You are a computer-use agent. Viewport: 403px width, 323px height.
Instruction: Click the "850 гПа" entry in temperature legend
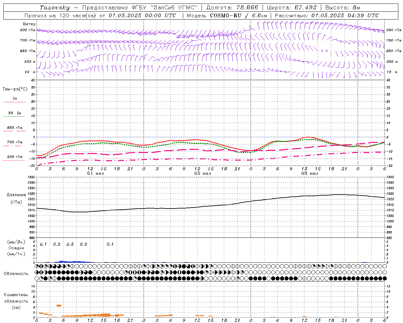pyautogui.click(x=14, y=128)
